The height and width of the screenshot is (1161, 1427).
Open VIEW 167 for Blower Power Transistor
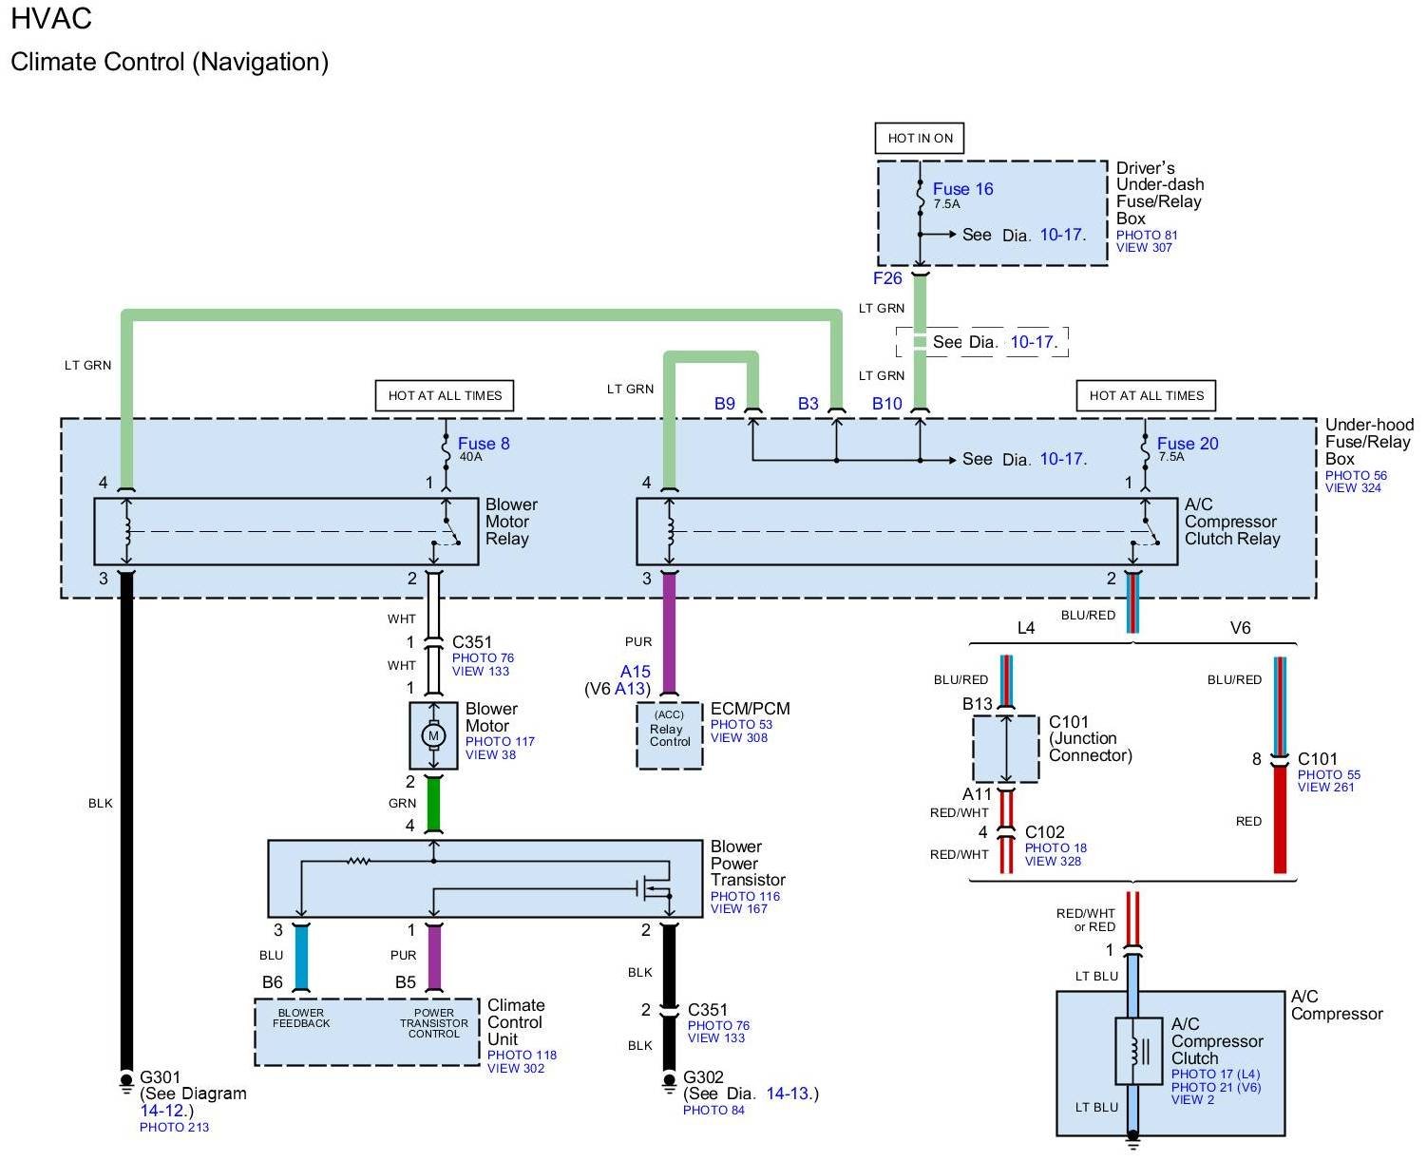(x=738, y=908)
